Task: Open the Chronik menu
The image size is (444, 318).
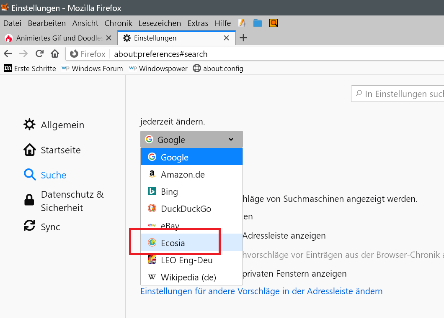Action: pyautogui.click(x=118, y=23)
